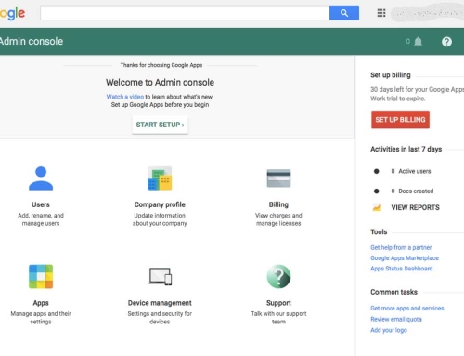Click 'Welcome to Admin console' heading
This screenshot has width=464, height=356.
click(160, 82)
